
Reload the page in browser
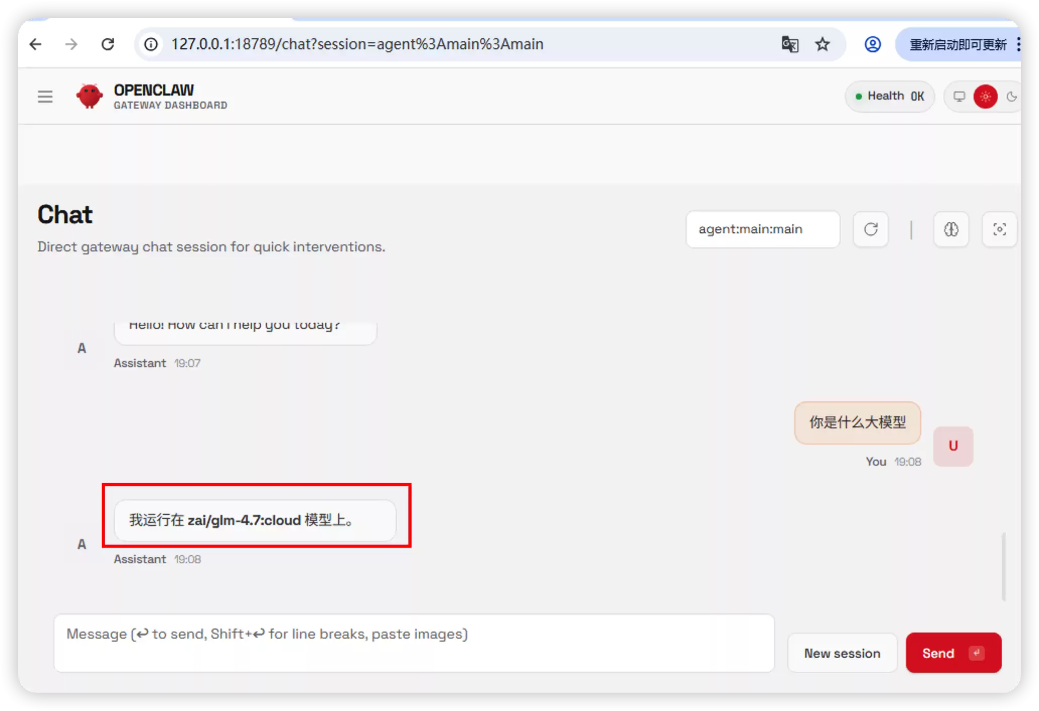(108, 44)
